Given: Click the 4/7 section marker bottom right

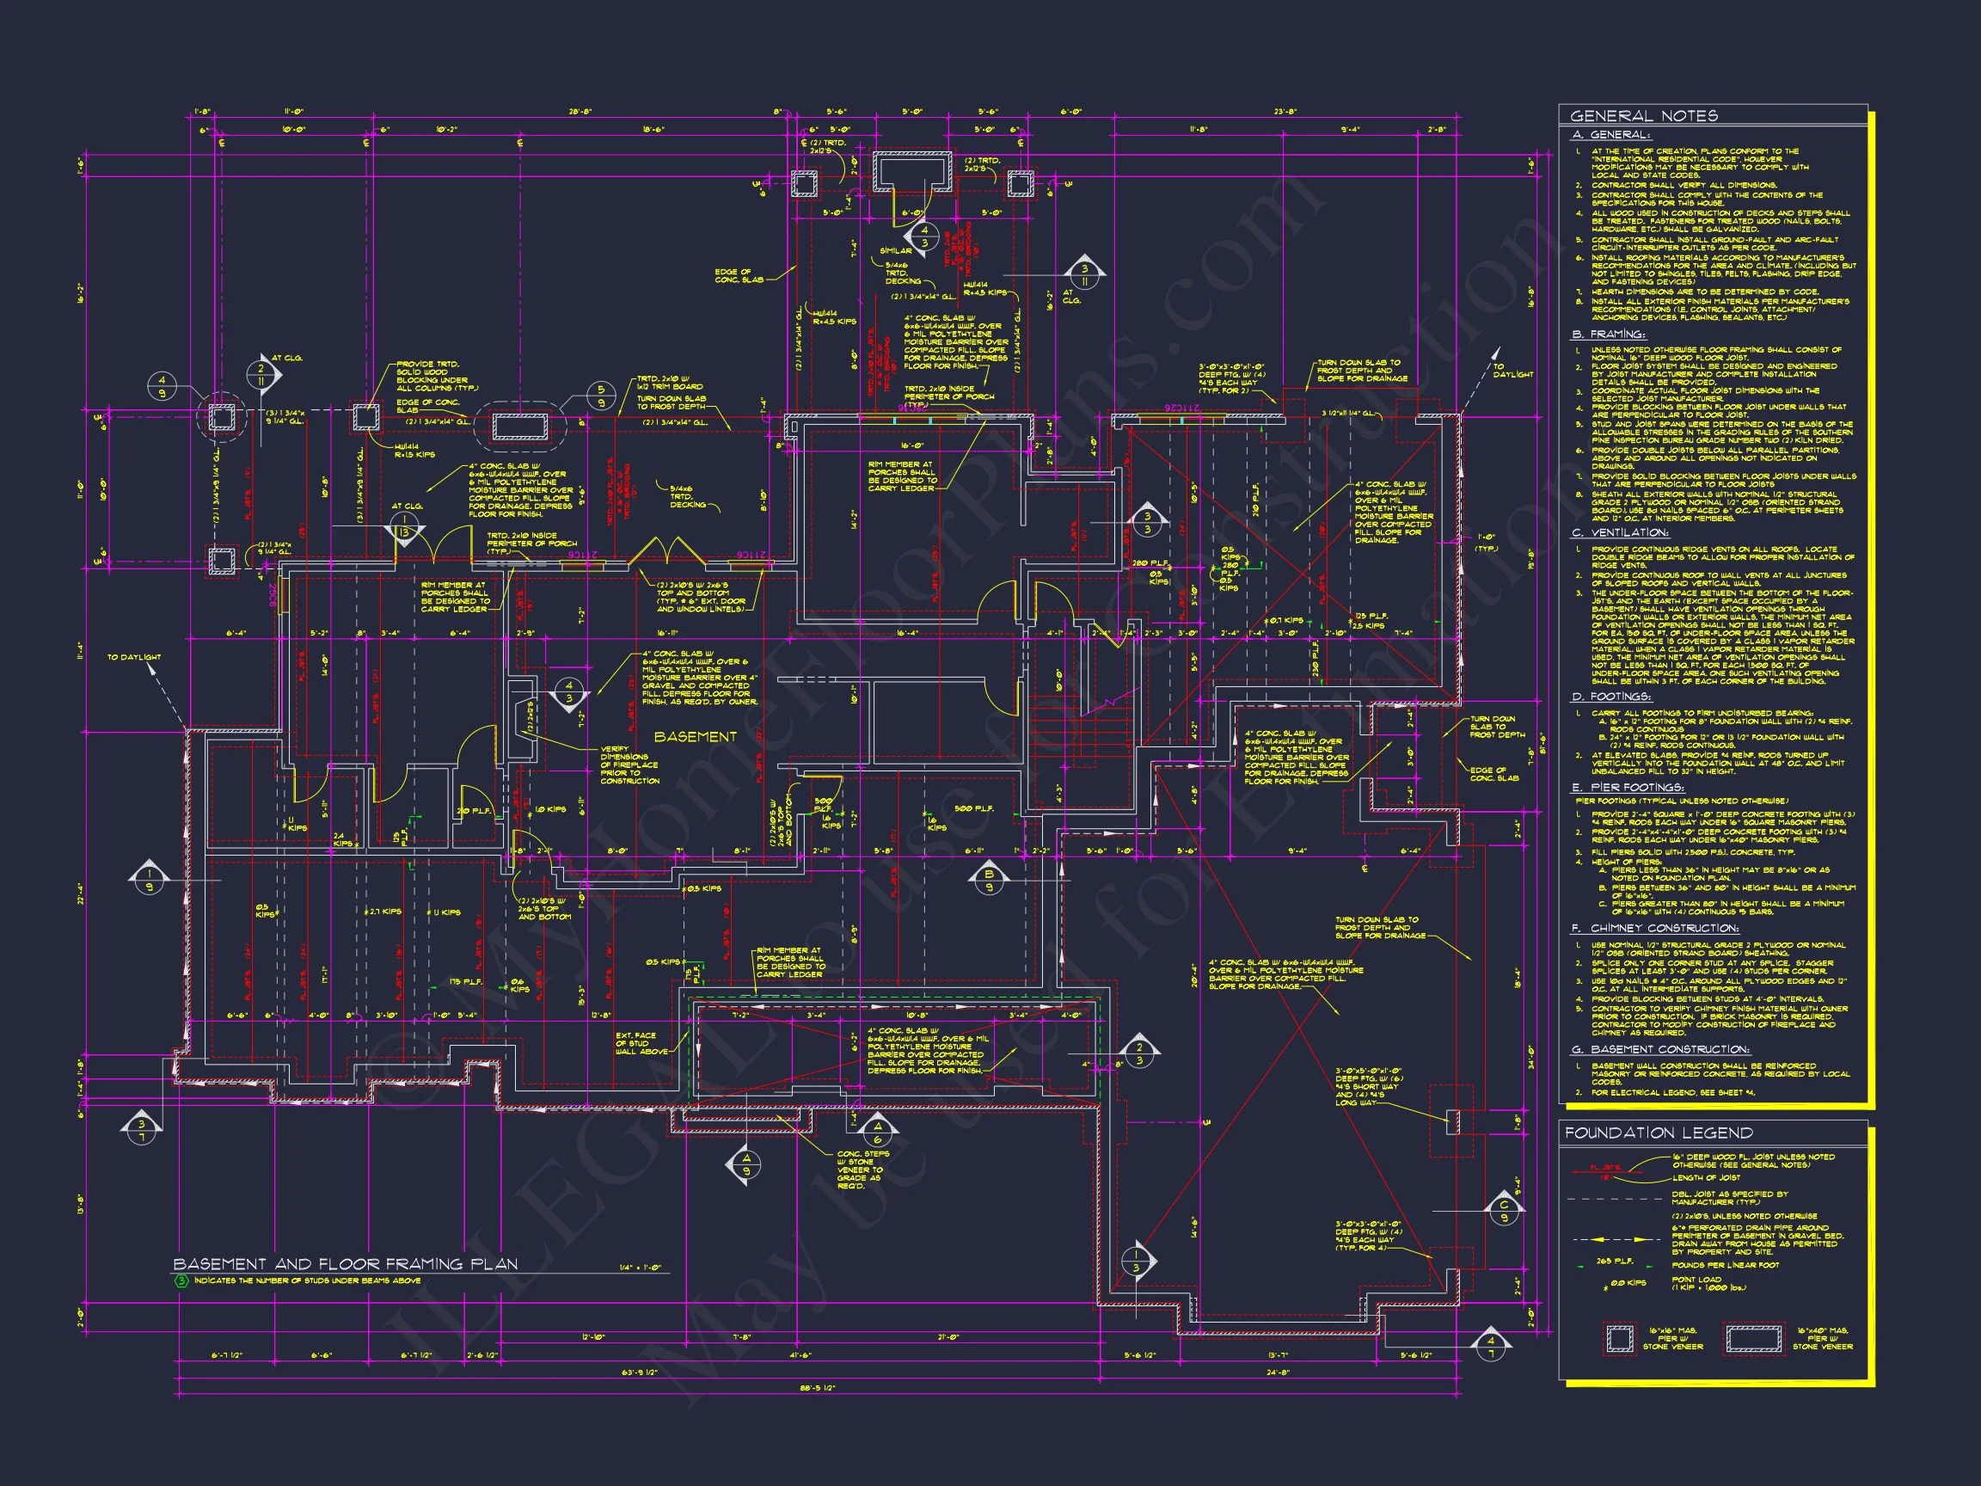Looking at the screenshot, I should click(1491, 1347).
